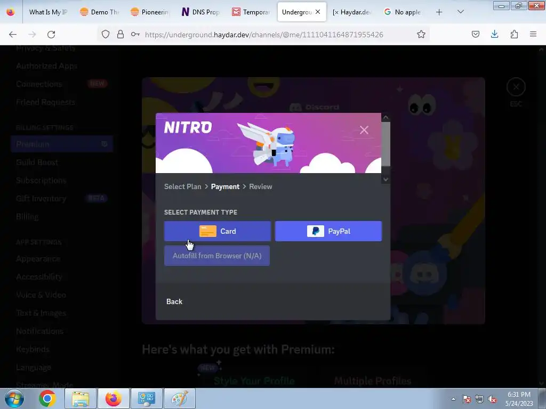Open a new browser tab

click(439, 12)
